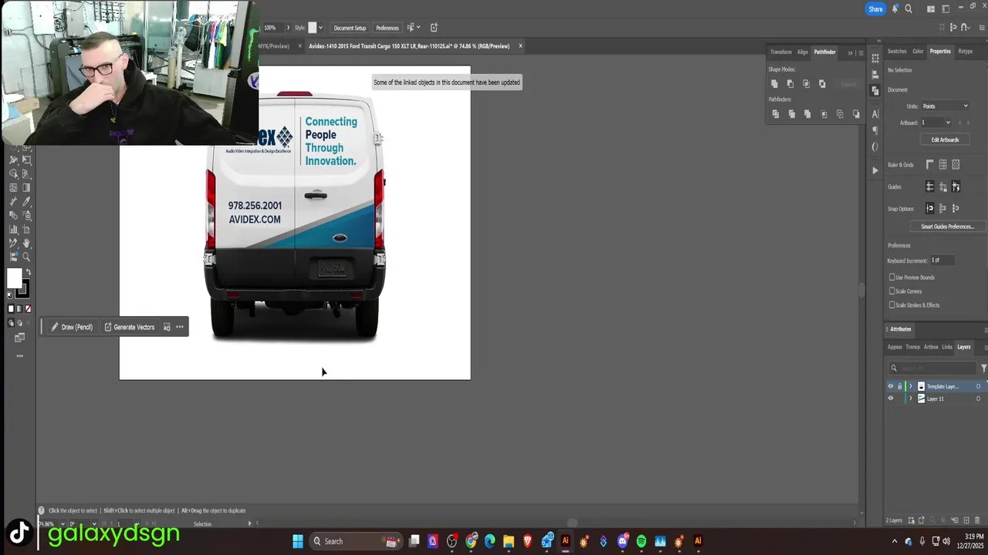Expand Layer 11 sublayers
The width and height of the screenshot is (988, 555).
(x=910, y=399)
